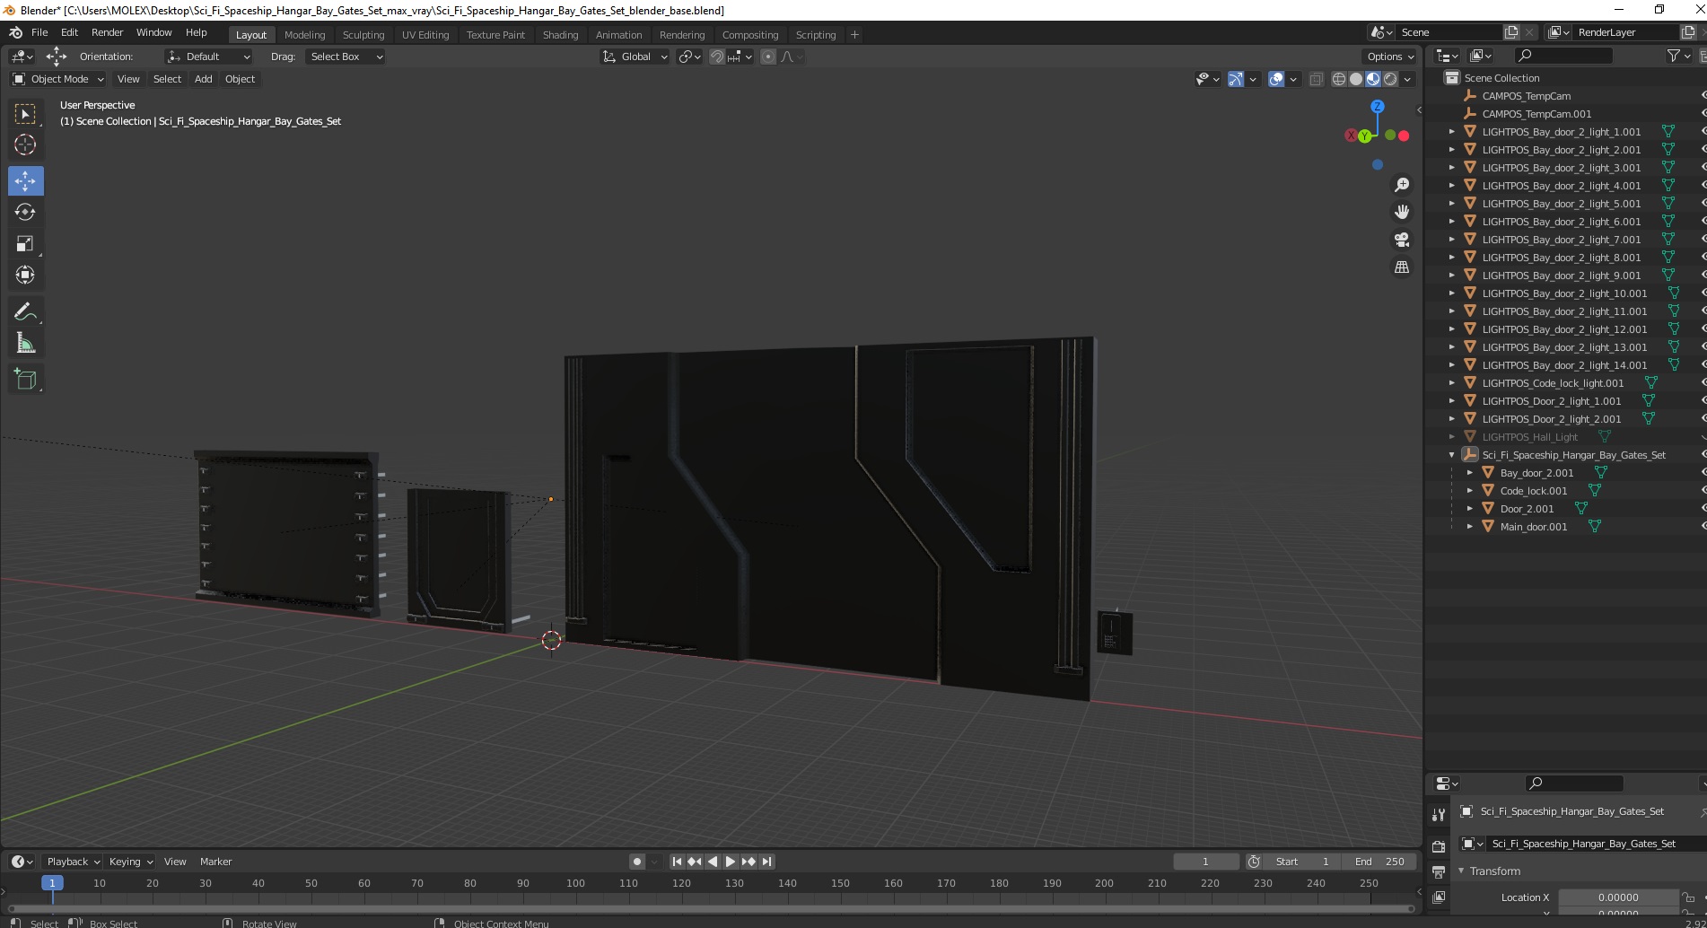This screenshot has width=1707, height=928.
Task: Switch to the UV Editing workspace tab
Action: point(425,35)
